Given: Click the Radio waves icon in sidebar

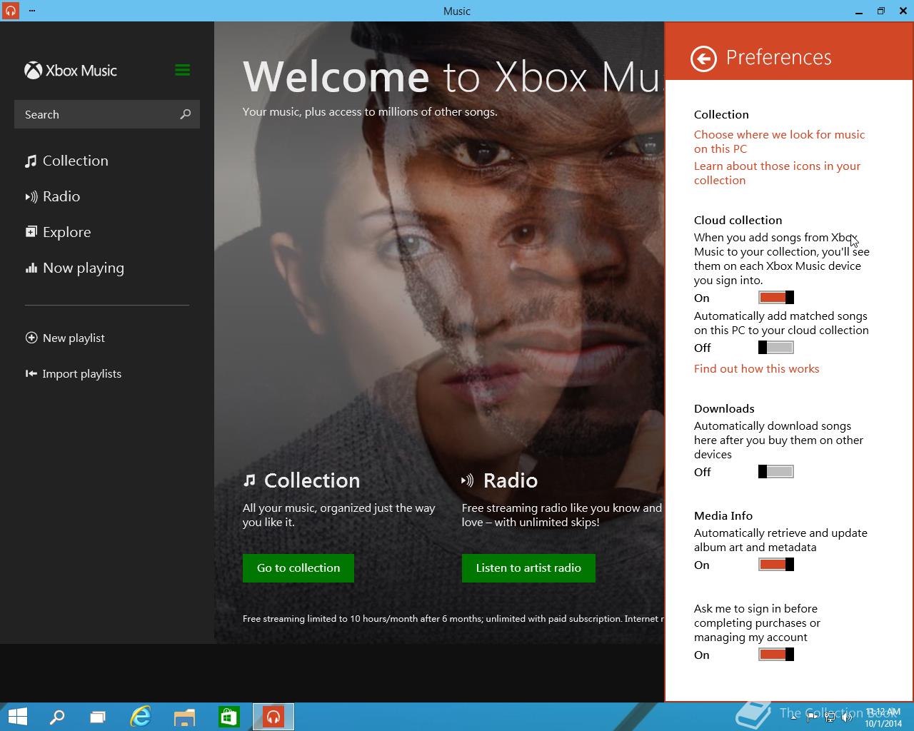Looking at the screenshot, I should (x=31, y=197).
